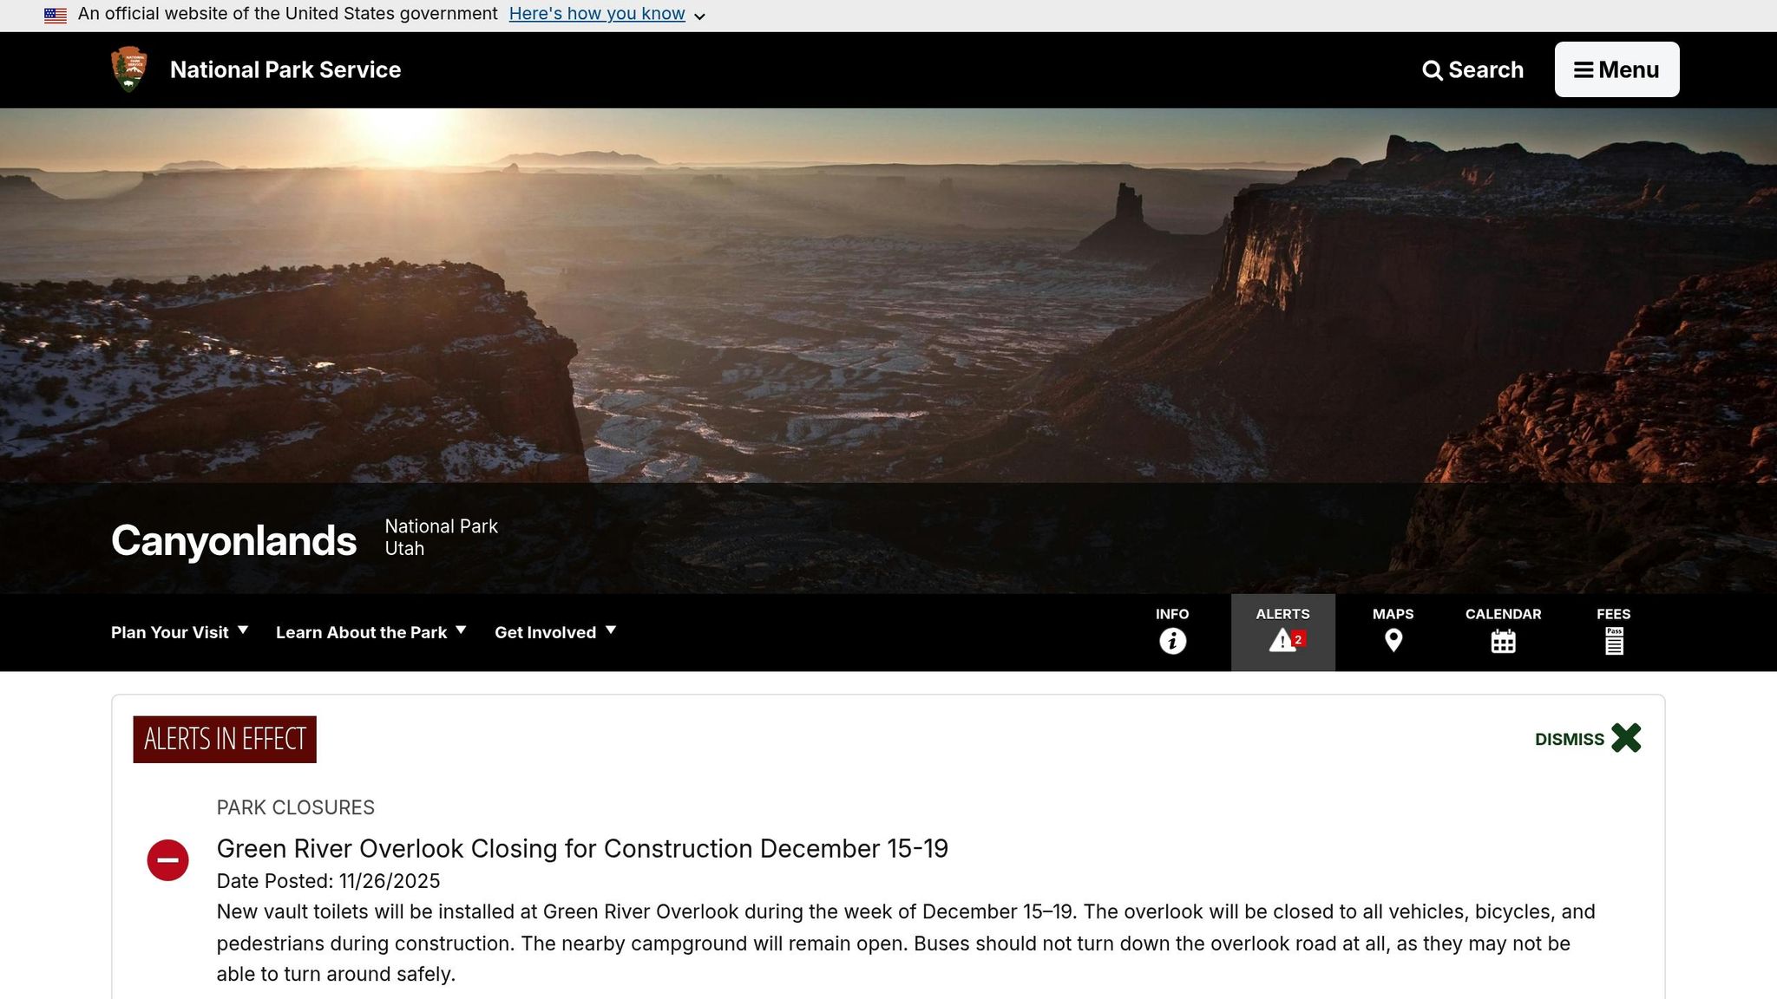Expand the Plan Your Visit dropdown

[180, 632]
